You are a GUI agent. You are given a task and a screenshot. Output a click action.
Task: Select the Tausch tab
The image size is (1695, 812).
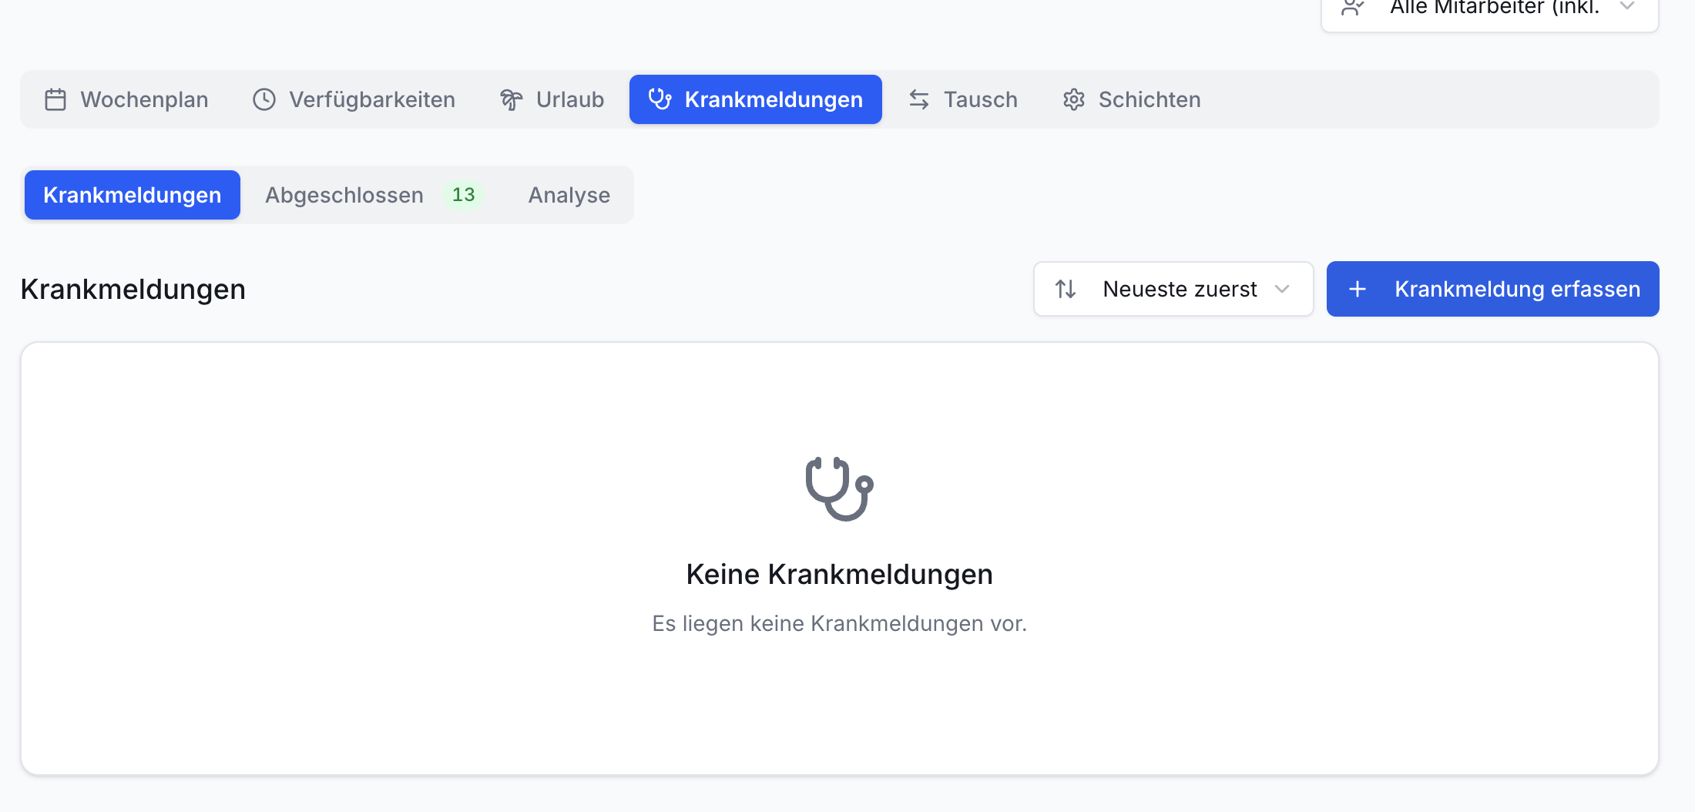[x=962, y=99]
